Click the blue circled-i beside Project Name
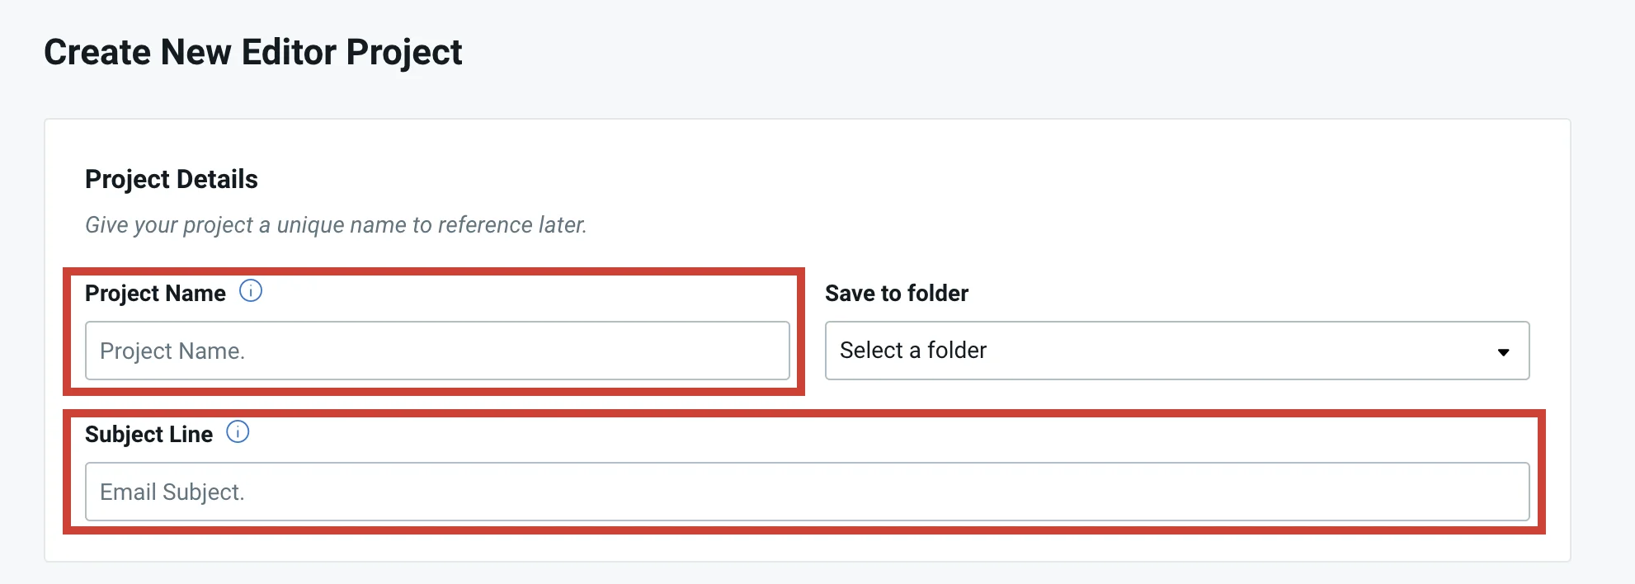The height and width of the screenshot is (584, 1635). [x=252, y=291]
